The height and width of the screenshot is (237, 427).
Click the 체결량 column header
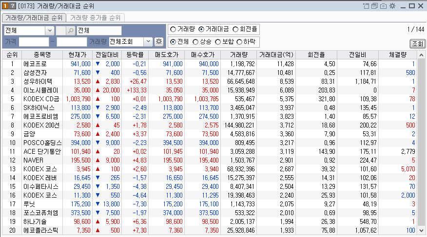pyautogui.click(x=398, y=55)
